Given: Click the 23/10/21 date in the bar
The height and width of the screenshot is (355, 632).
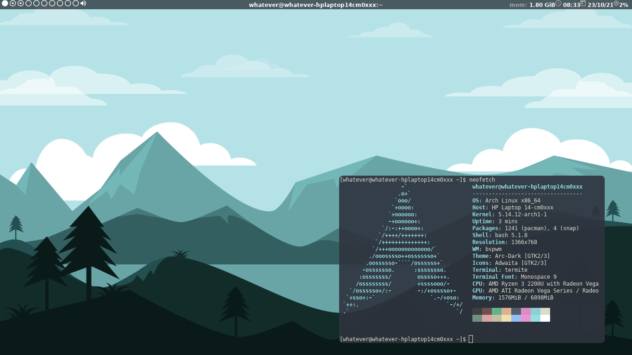Looking at the screenshot, I should [601, 5].
